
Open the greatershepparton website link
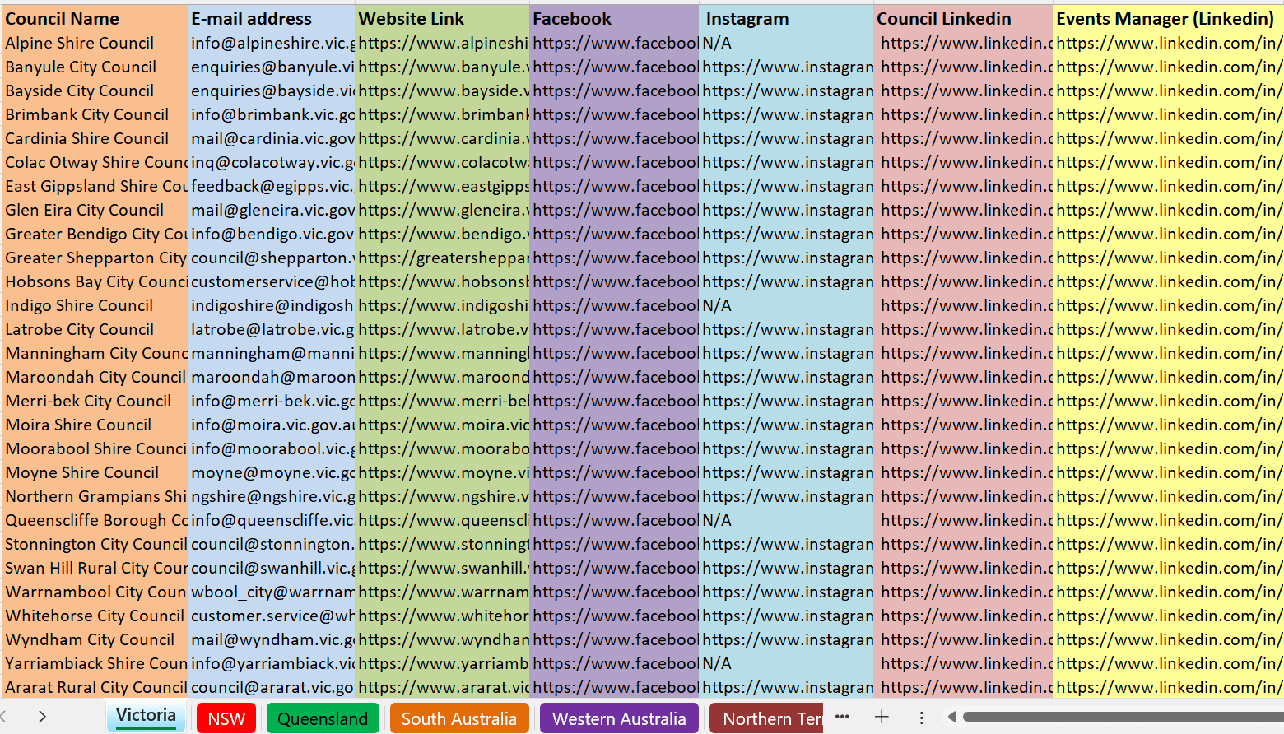tap(443, 258)
